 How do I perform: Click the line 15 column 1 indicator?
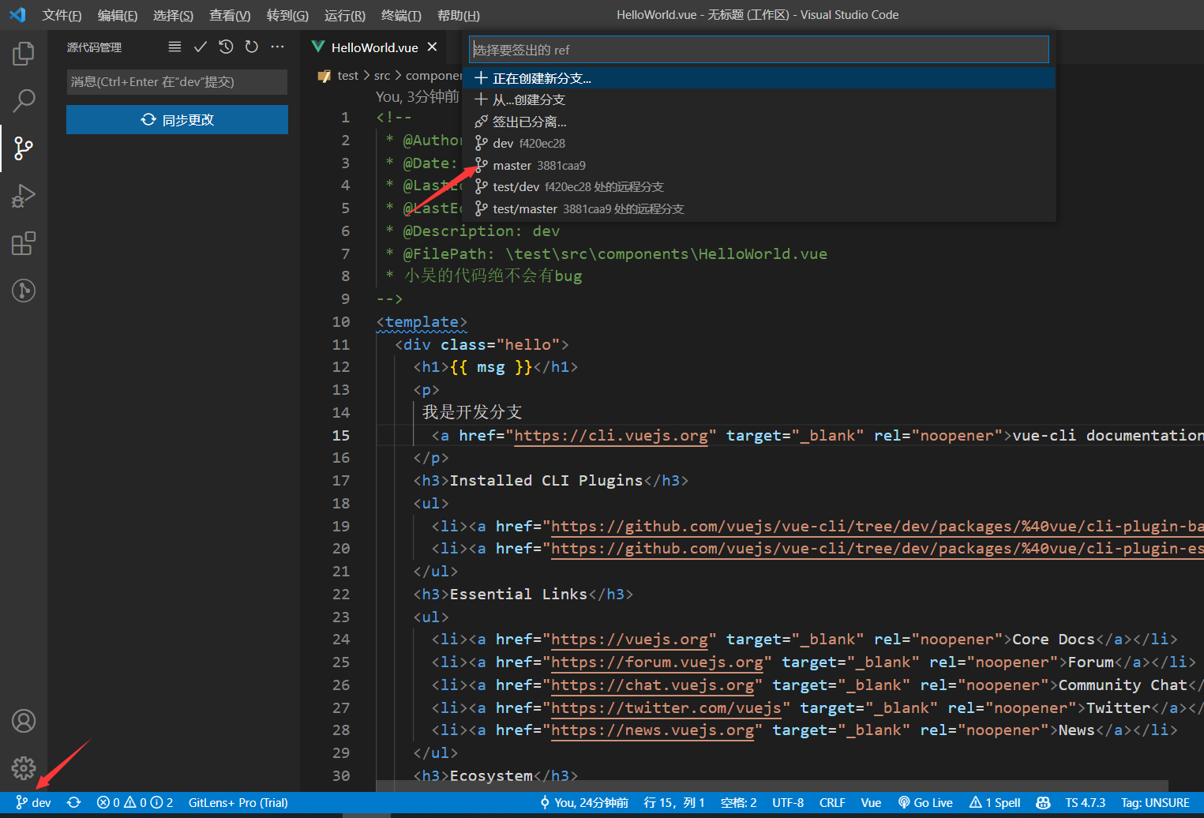(674, 803)
